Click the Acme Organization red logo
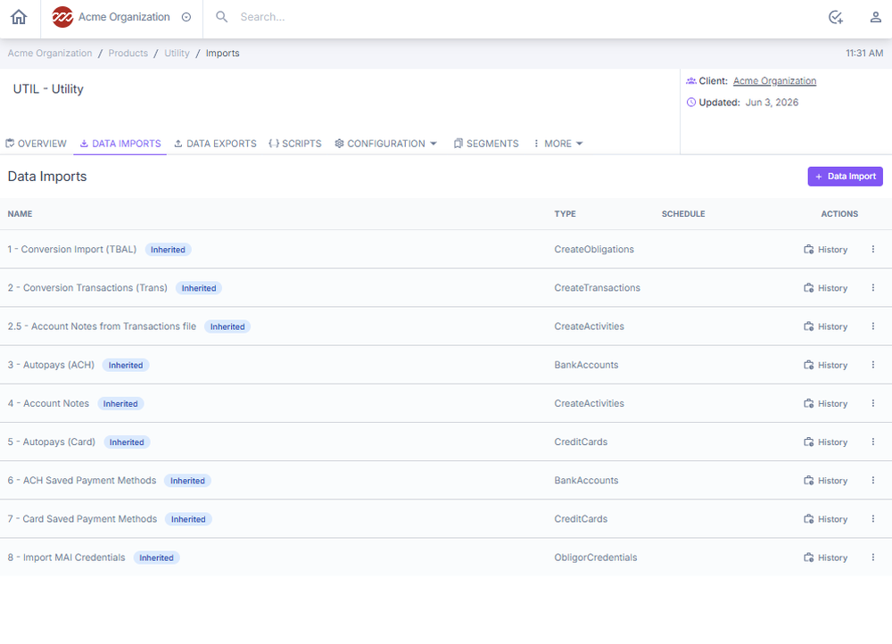Screen dimensions: 892x644 pyautogui.click(x=62, y=17)
